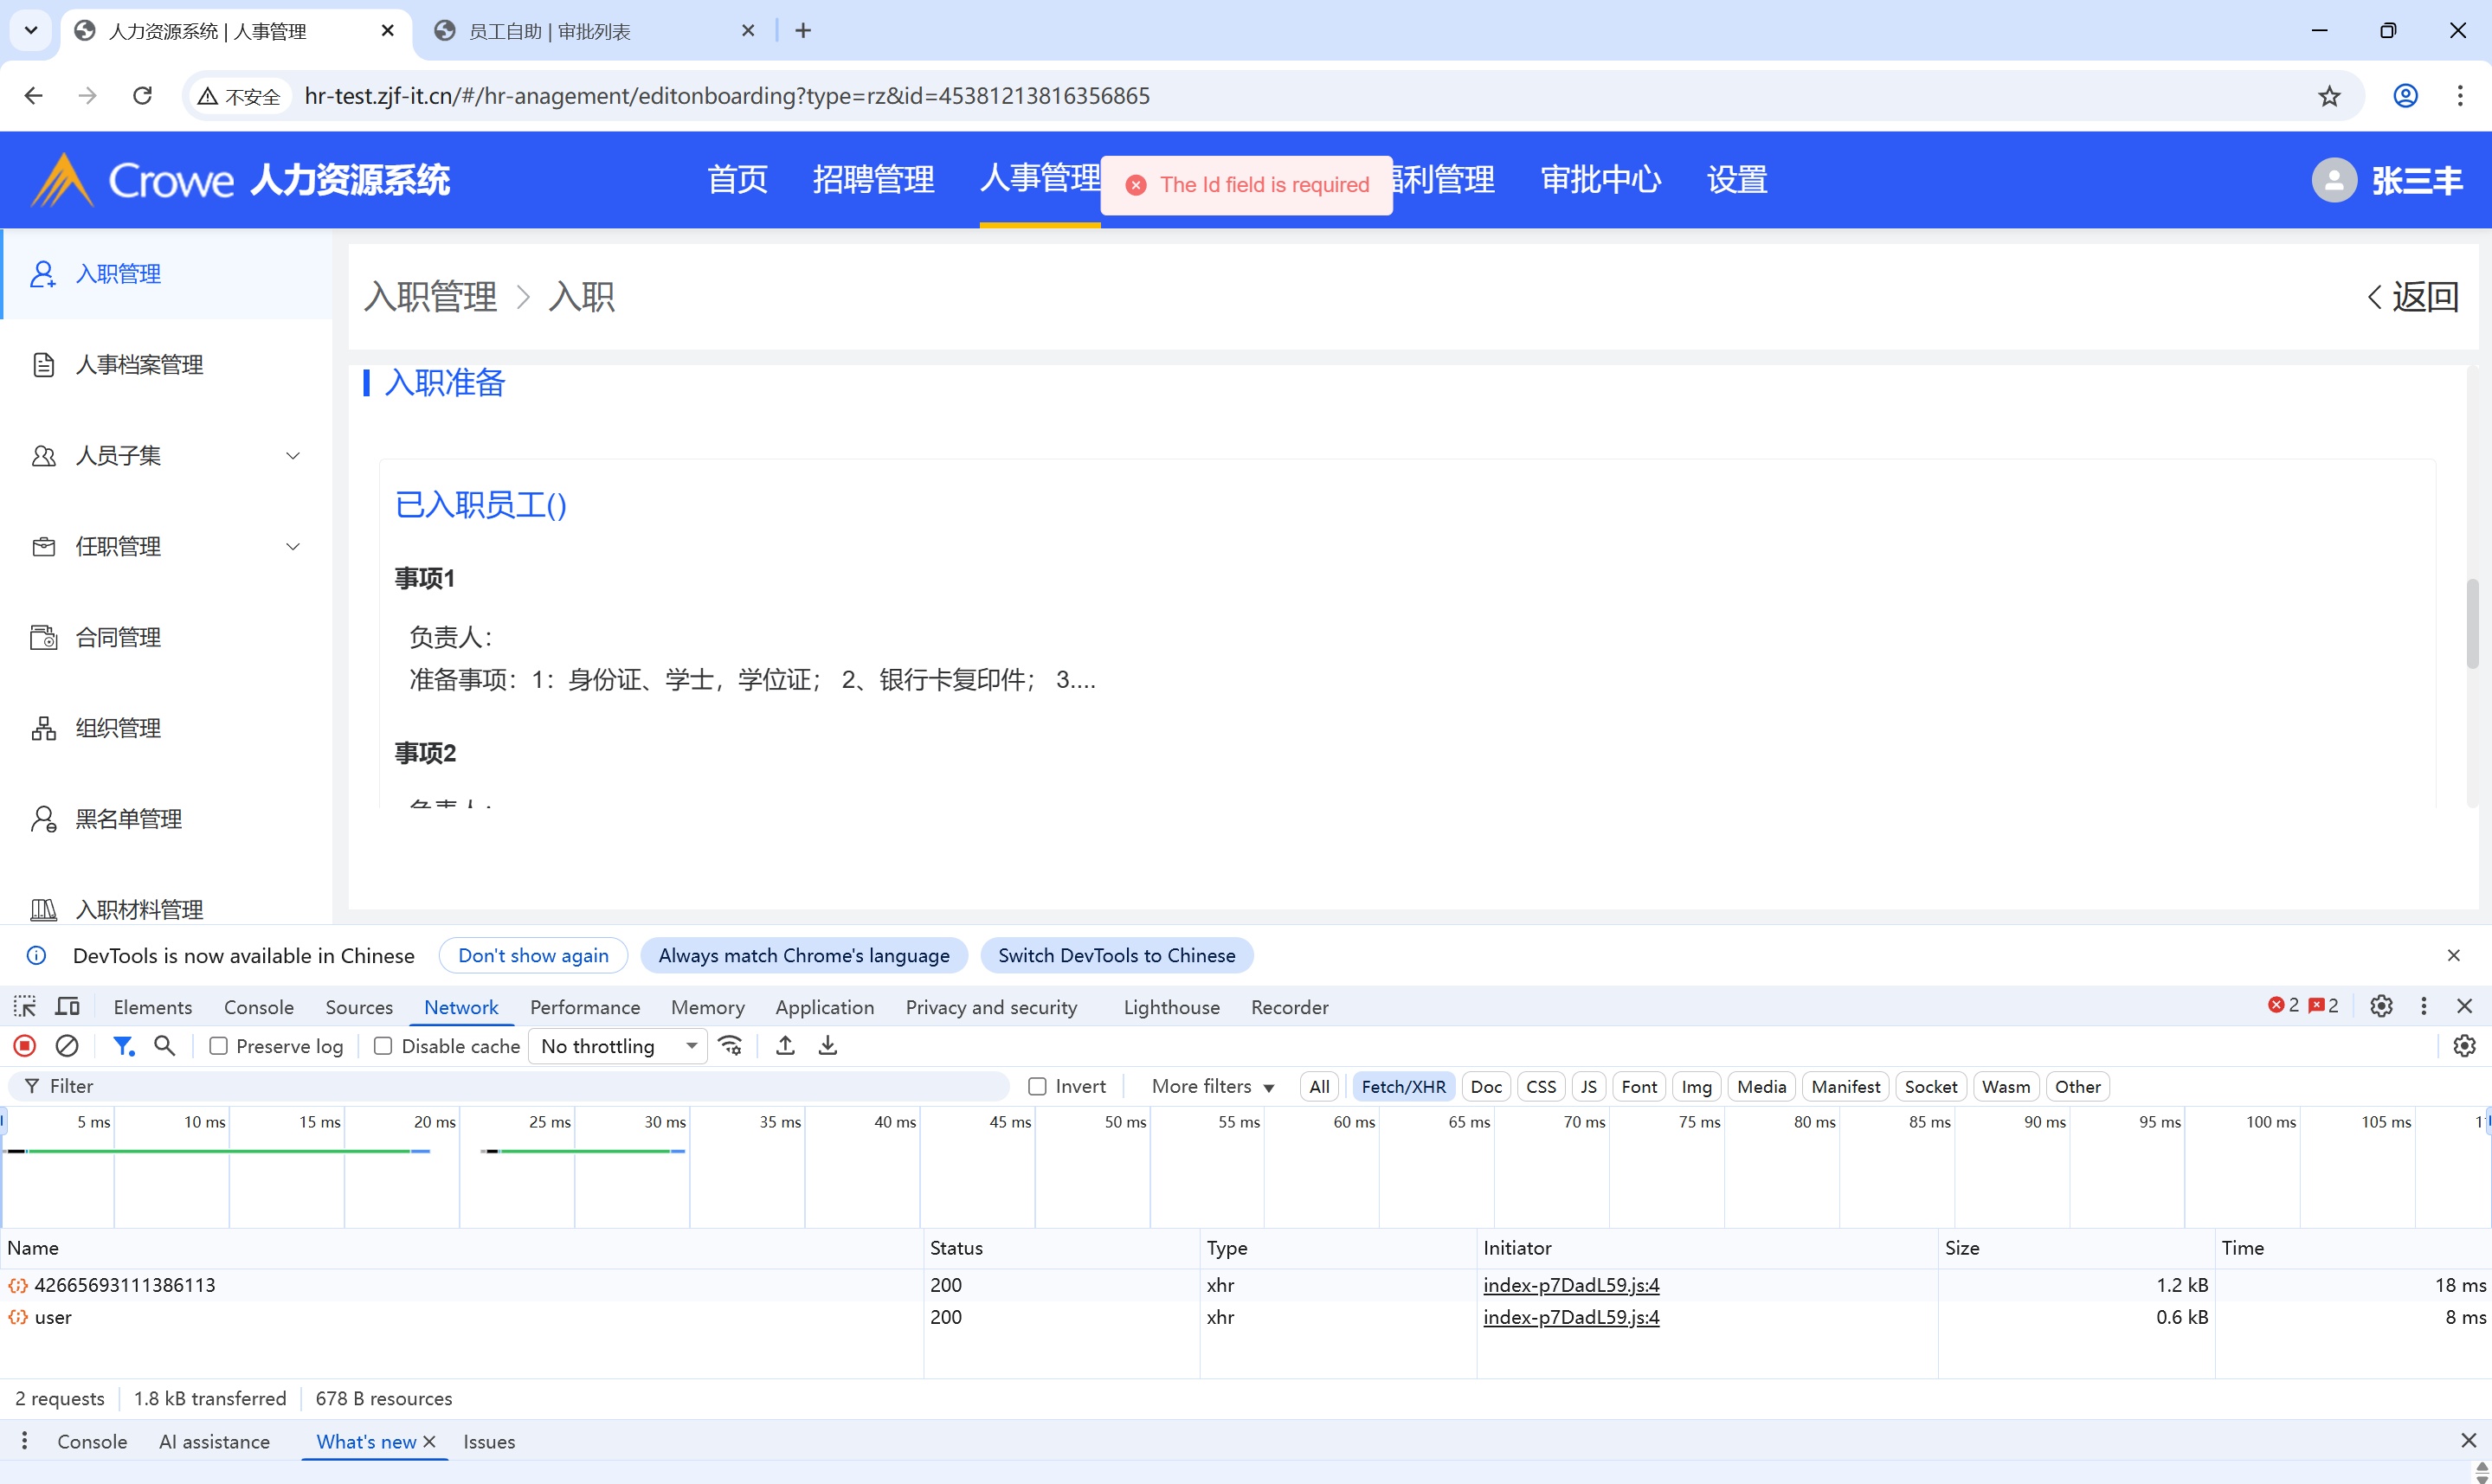Image resolution: width=2492 pixels, height=1484 pixels.
Task: Open the 审批中心 top menu
Action: (1600, 180)
